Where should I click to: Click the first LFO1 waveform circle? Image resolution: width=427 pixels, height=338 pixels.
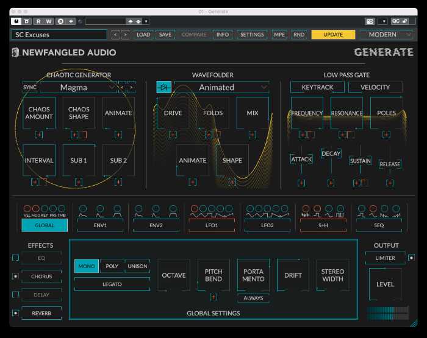click(x=194, y=208)
